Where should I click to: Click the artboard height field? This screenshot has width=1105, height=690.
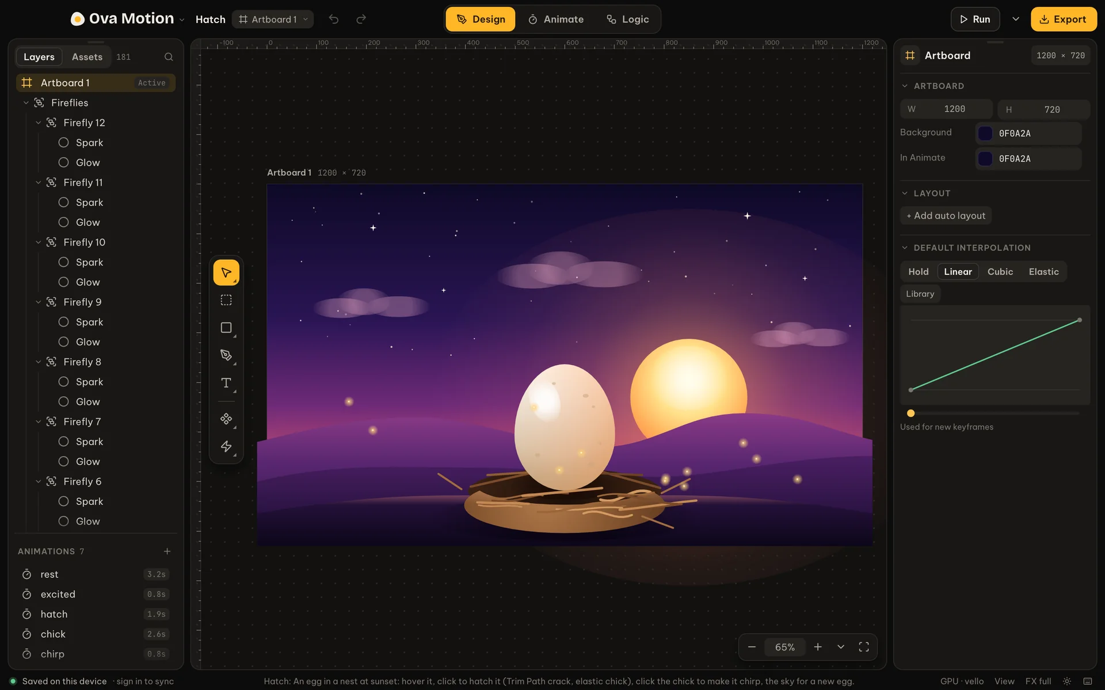(1043, 109)
